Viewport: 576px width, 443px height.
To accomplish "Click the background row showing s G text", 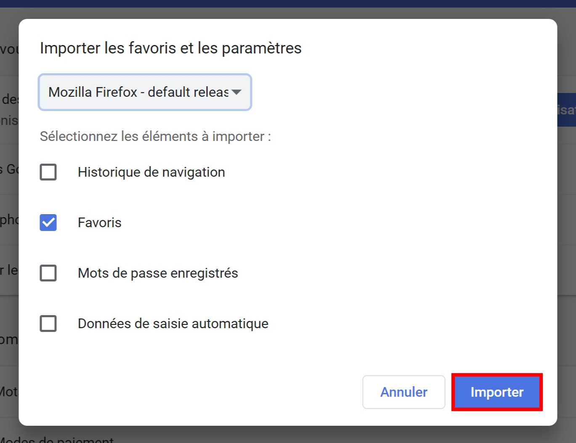I will [9, 169].
